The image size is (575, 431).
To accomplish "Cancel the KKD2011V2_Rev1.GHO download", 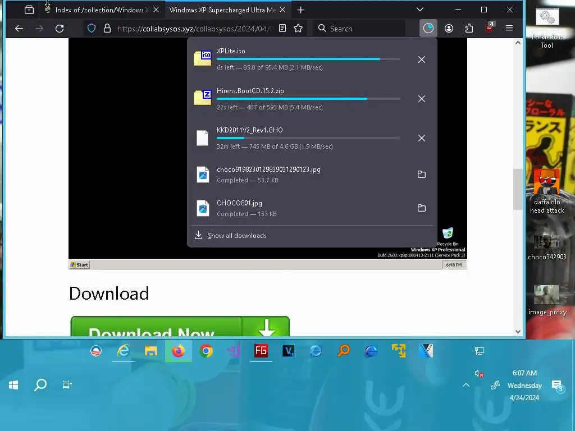I will click(x=422, y=138).
